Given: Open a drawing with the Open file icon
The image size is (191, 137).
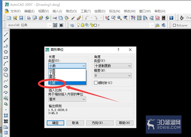Looking at the screenshot, I should [x=15, y=18].
